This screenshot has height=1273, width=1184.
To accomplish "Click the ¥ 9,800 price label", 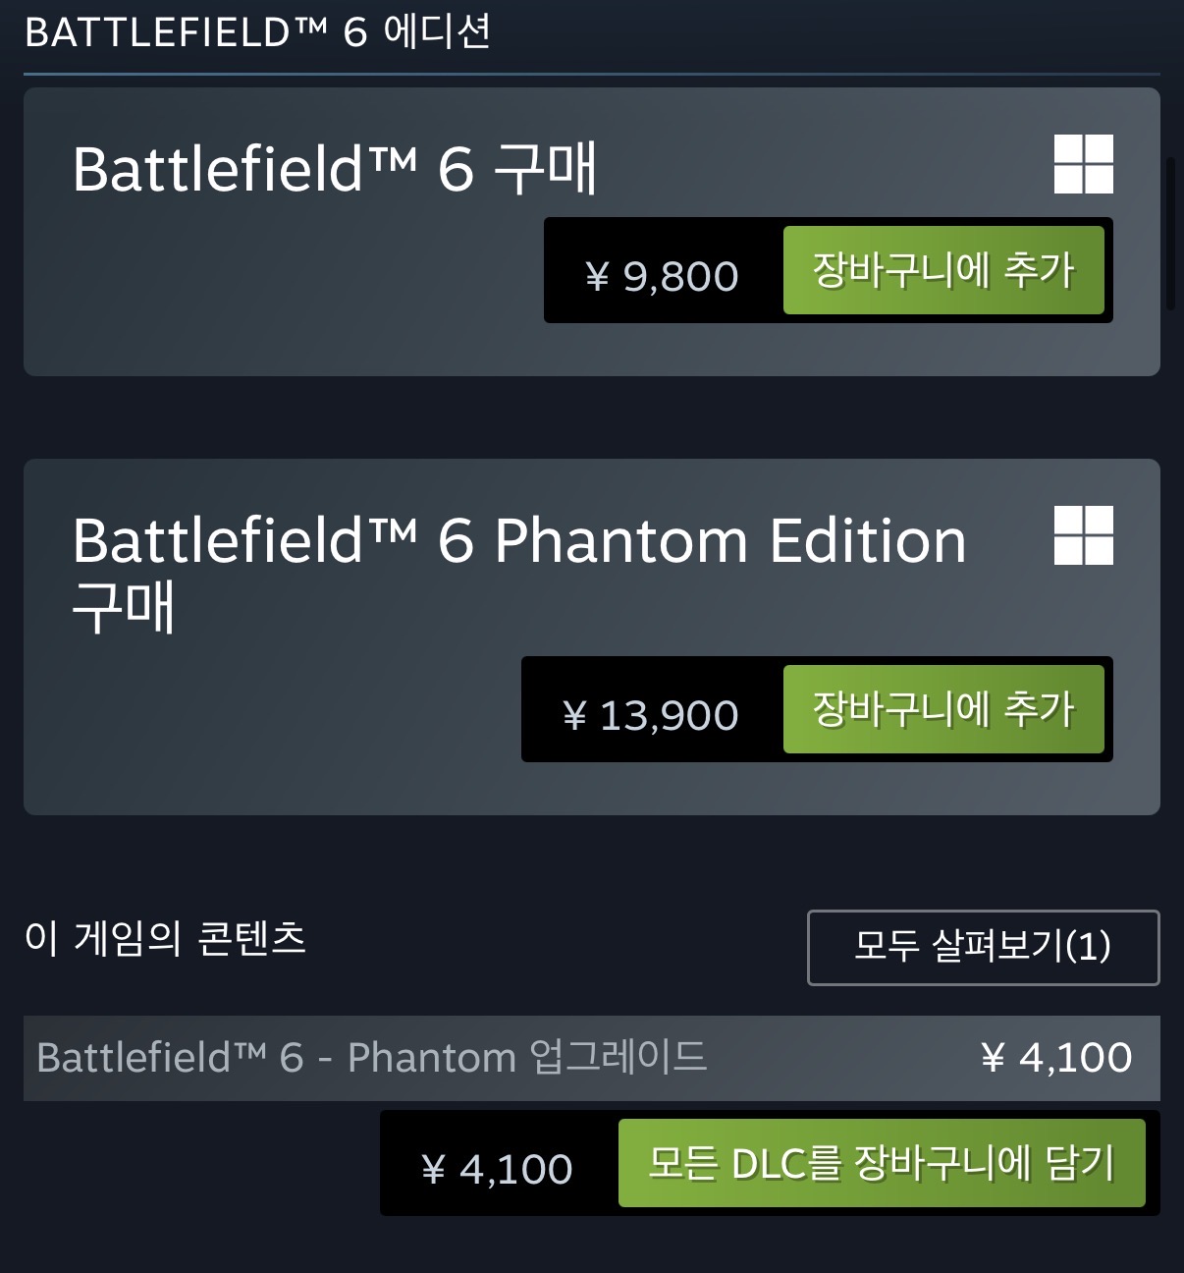I will pyautogui.click(x=662, y=276).
